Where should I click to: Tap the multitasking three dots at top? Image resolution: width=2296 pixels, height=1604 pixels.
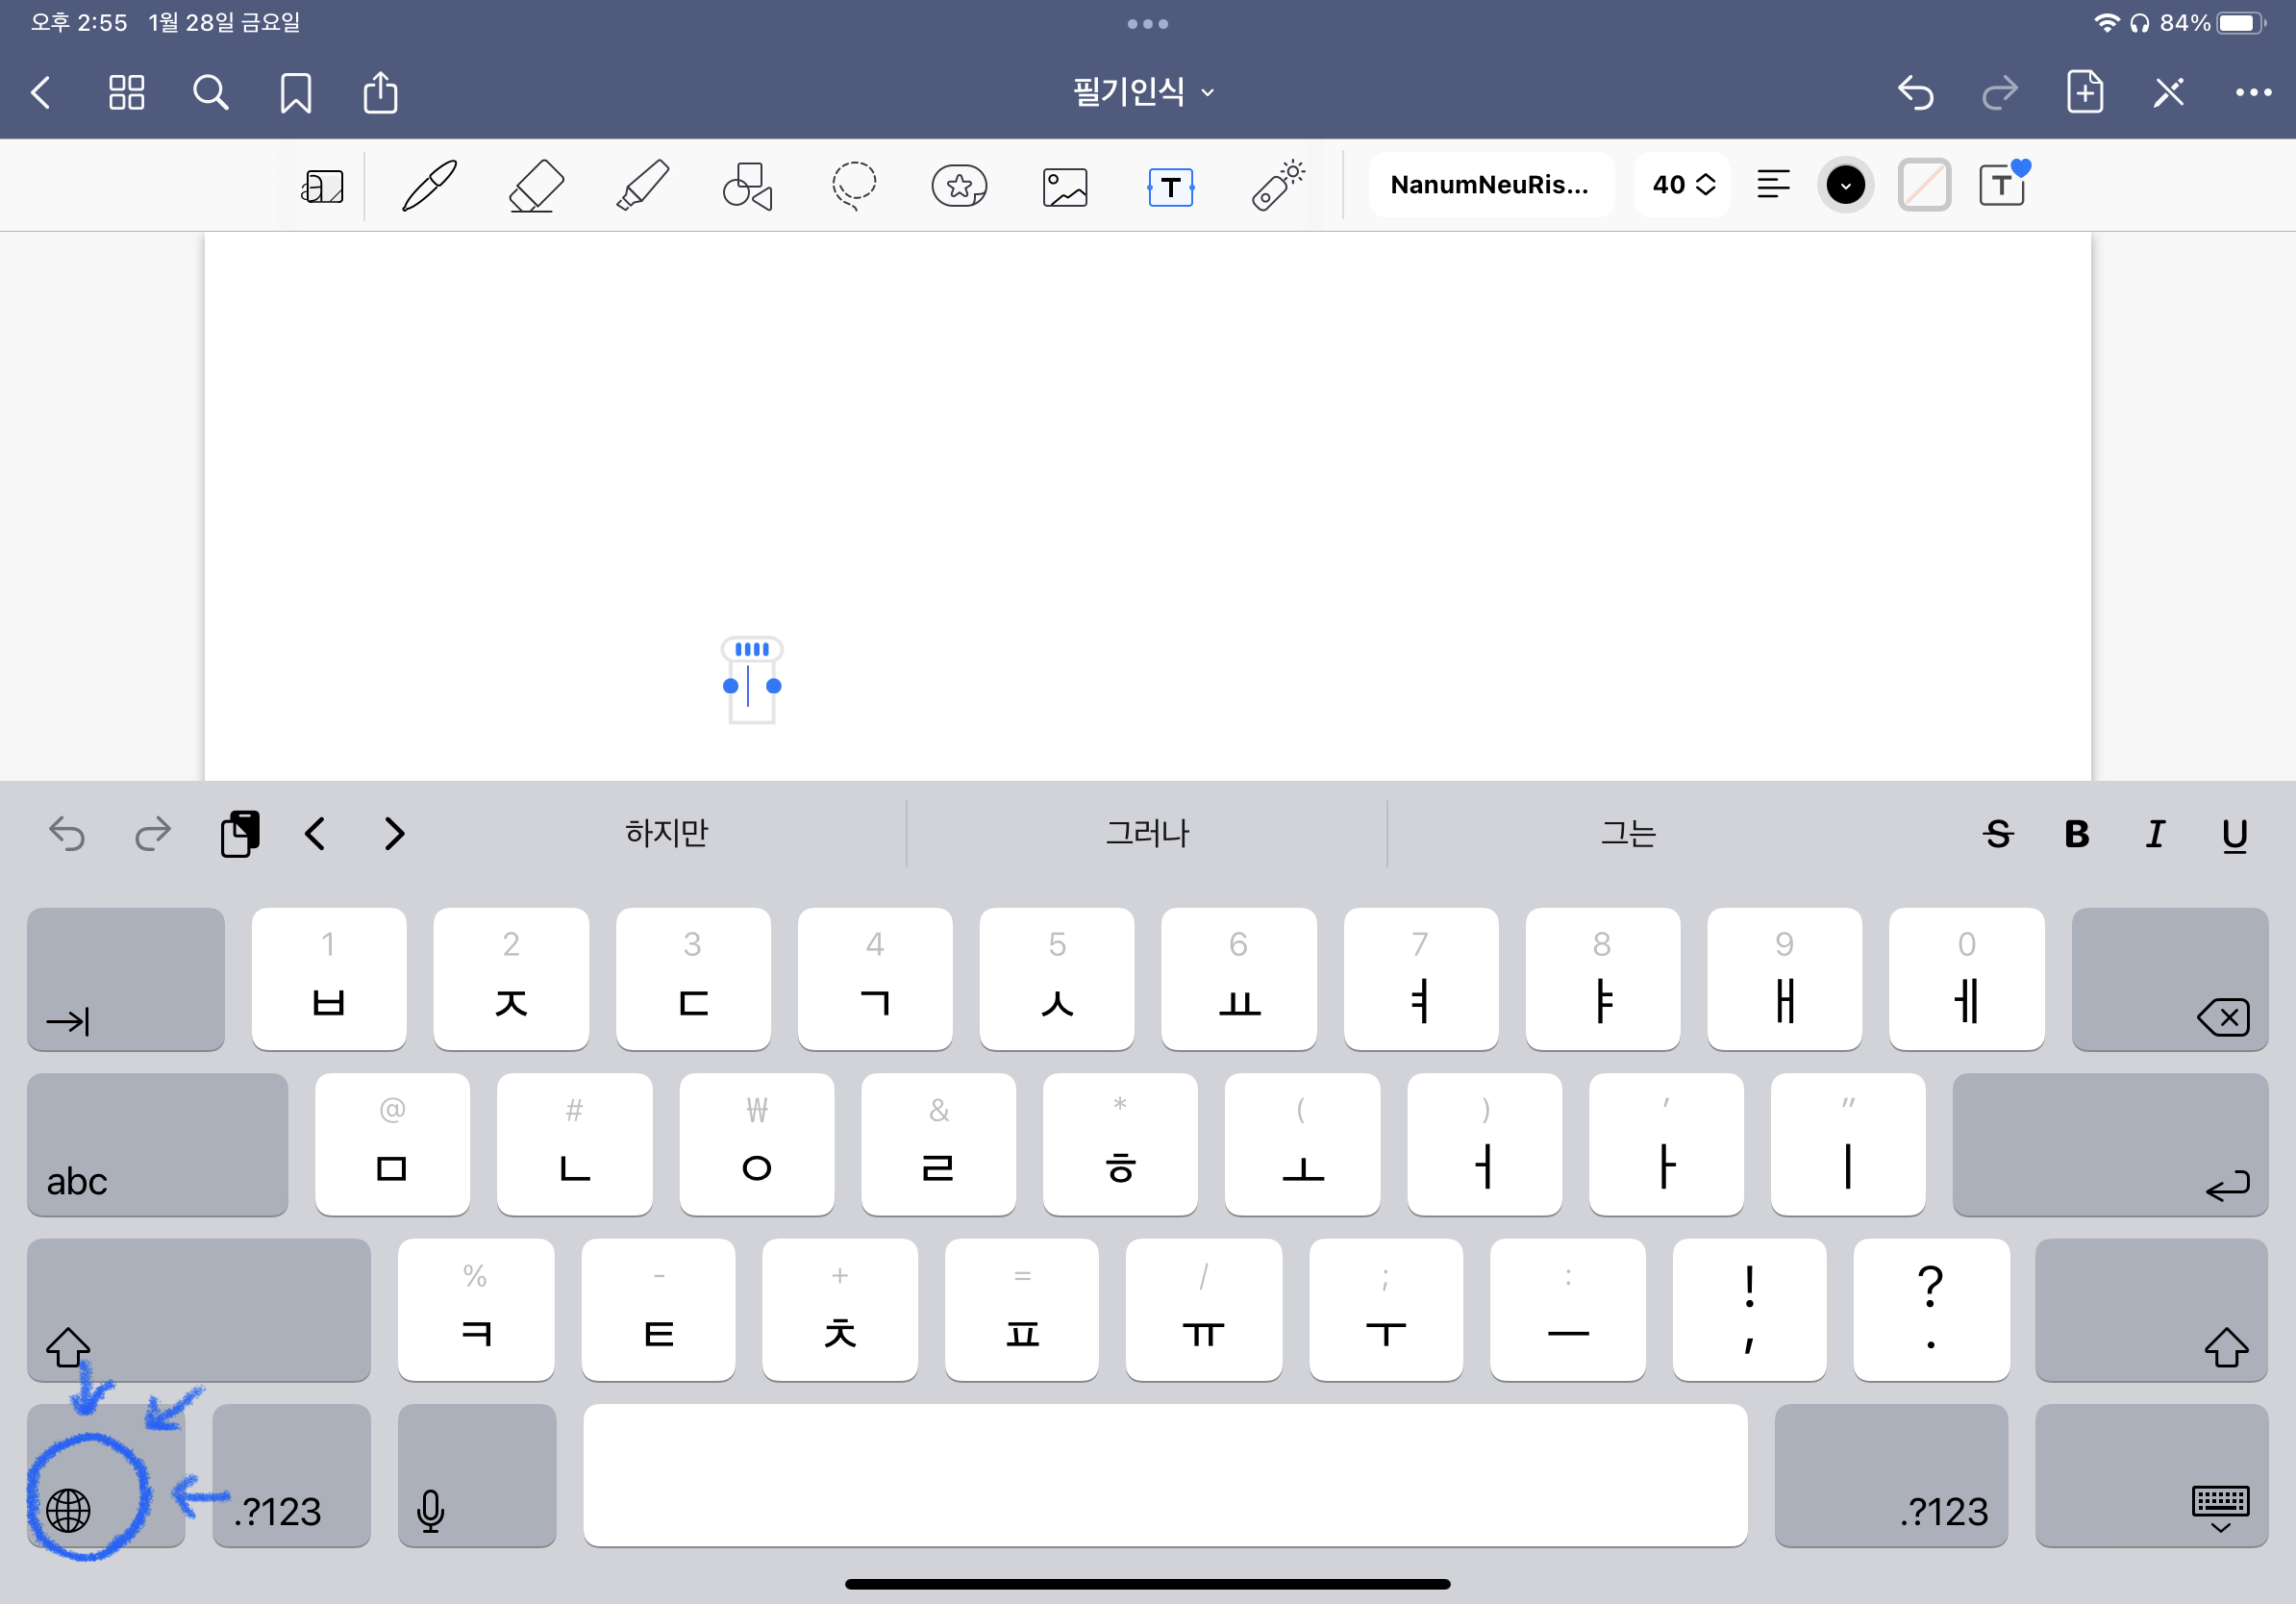1147,23
